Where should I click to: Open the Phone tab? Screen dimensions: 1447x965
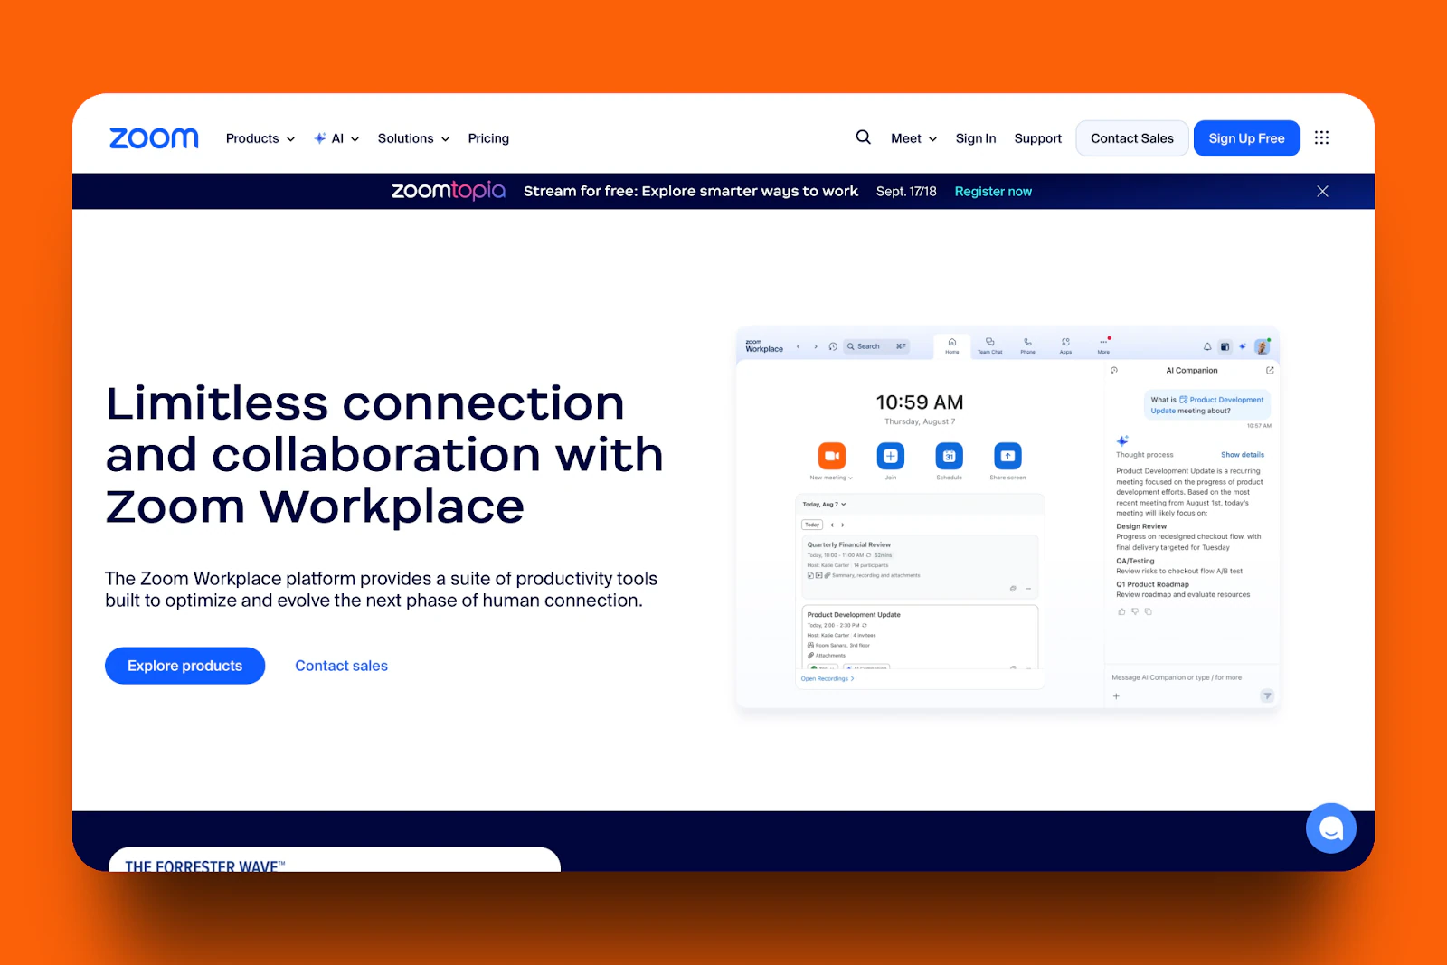[x=1028, y=345]
